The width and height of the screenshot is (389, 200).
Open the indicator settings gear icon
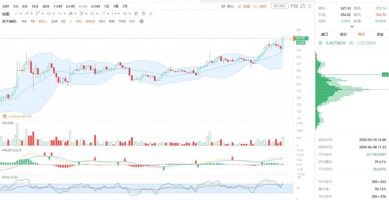(141, 21)
